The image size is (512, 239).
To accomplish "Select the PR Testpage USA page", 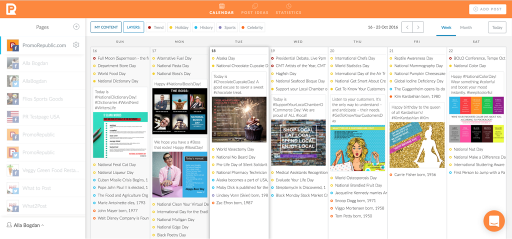I will coord(42,117).
